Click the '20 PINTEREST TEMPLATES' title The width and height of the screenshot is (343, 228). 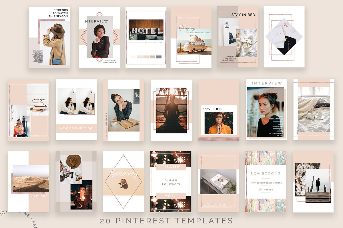(166, 221)
